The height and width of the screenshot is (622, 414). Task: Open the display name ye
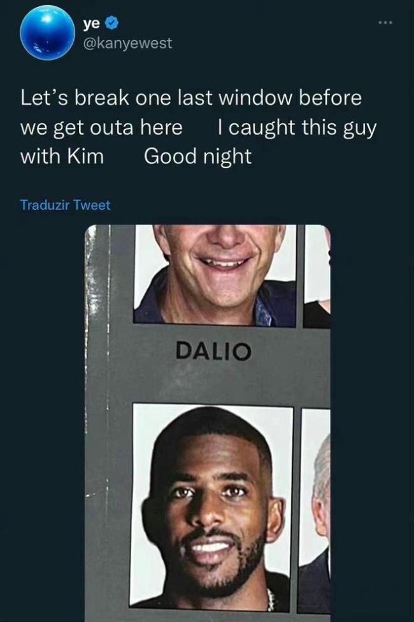click(92, 24)
